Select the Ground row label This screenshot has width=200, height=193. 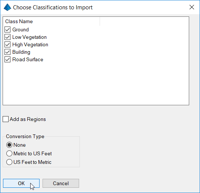pos(21,29)
